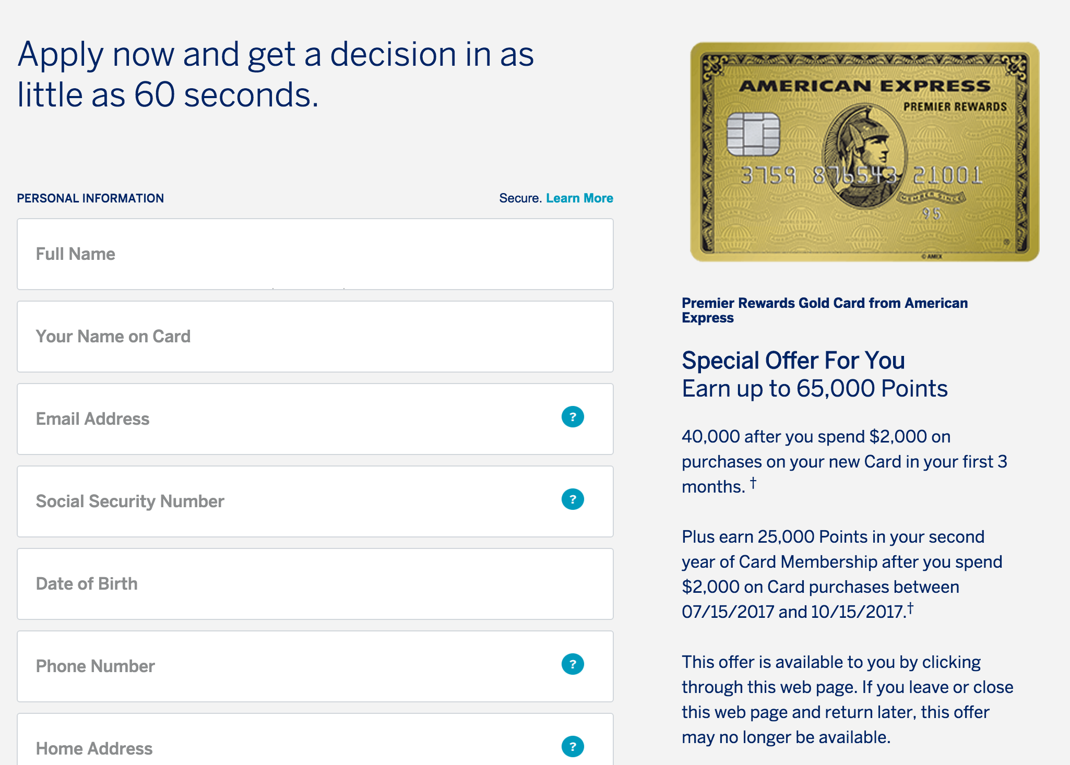Click the Apply now headline text
Viewport: 1070px width, 765px height.
[276, 74]
